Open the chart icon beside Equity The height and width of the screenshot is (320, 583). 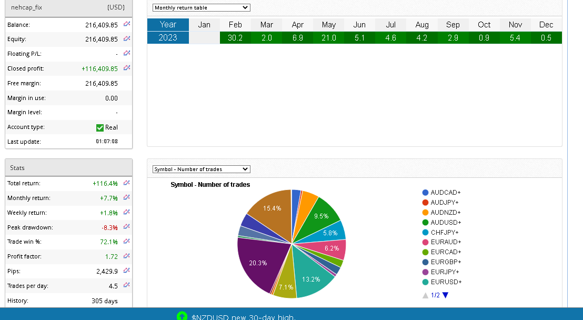click(x=127, y=39)
